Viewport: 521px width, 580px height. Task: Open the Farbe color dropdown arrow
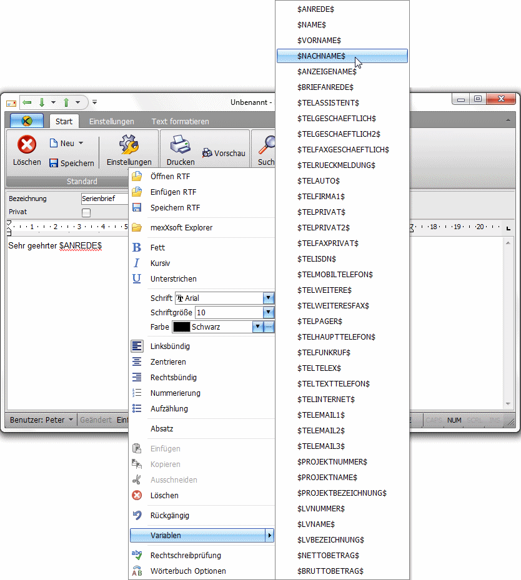click(258, 327)
